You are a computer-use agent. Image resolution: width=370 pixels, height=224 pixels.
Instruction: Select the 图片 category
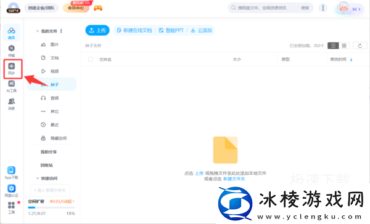coord(52,44)
